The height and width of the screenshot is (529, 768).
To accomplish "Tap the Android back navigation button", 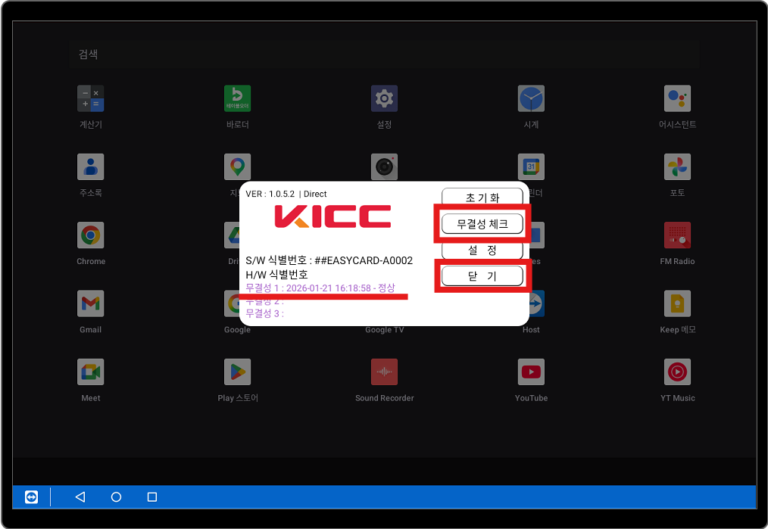I will (80, 497).
